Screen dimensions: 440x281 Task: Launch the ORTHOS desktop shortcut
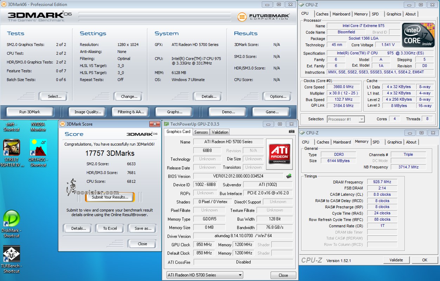click(38, 153)
